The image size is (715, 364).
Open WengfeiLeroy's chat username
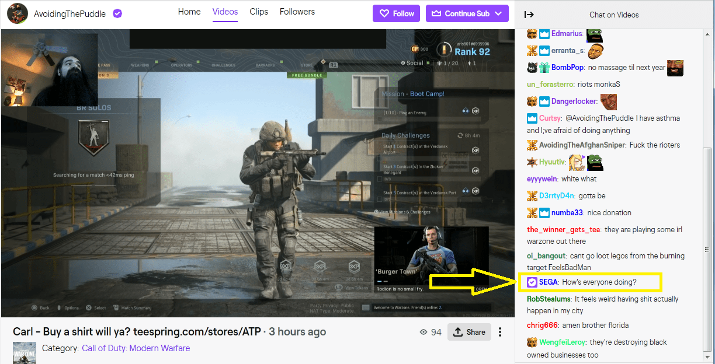click(562, 342)
